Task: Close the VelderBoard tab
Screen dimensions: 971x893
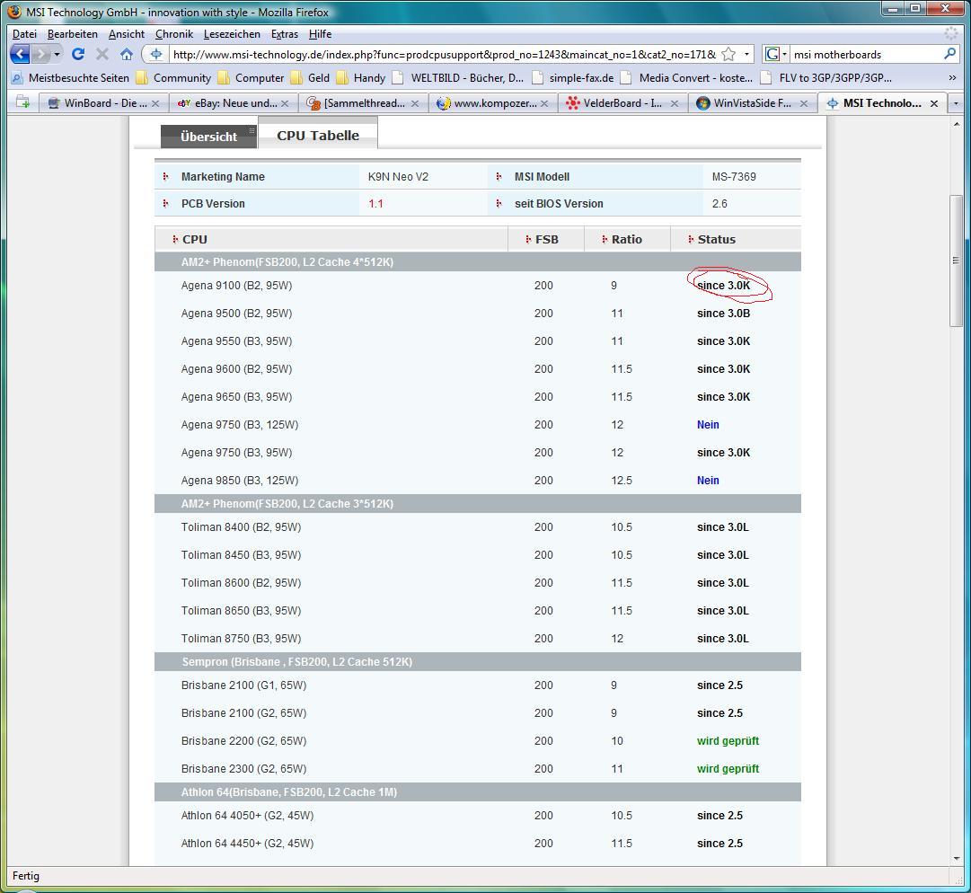Action: click(674, 103)
